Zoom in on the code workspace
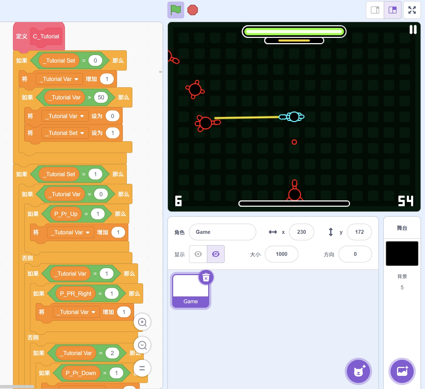Viewport: 425px width, 389px height. (x=142, y=322)
